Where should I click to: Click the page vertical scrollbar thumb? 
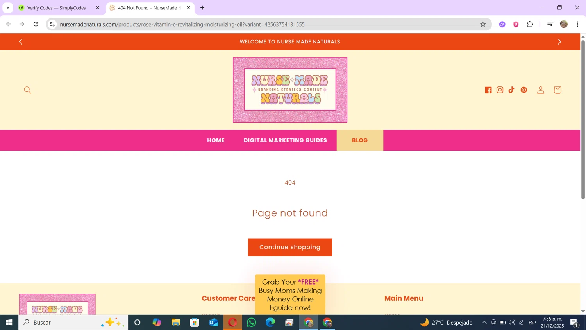click(x=583, y=119)
